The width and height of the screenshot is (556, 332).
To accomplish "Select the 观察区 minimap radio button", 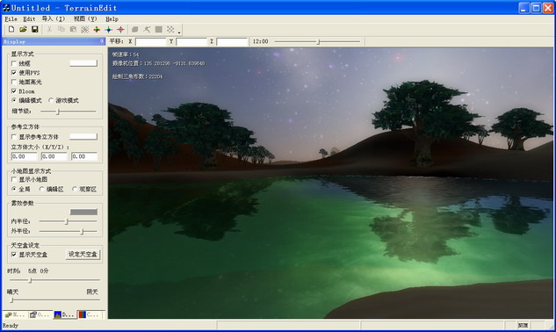I will 75,189.
